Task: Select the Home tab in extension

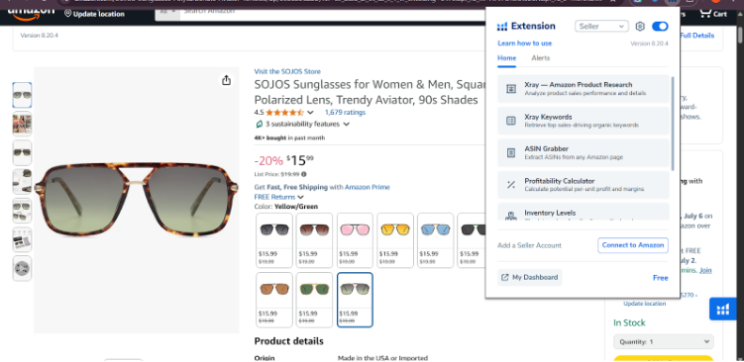Action: 507,58
